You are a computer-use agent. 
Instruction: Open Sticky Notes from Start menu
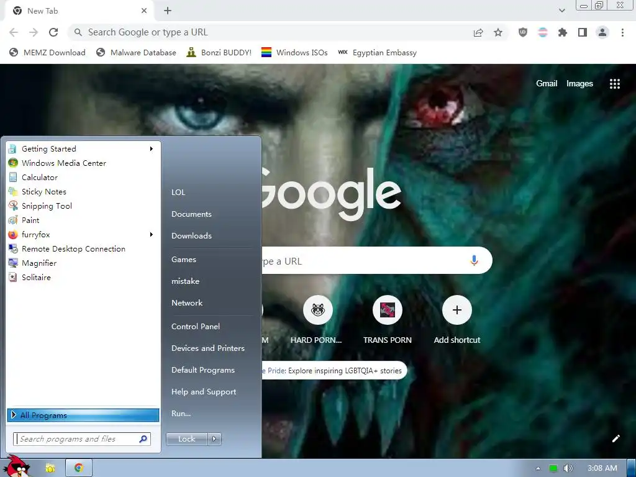click(x=83, y=191)
